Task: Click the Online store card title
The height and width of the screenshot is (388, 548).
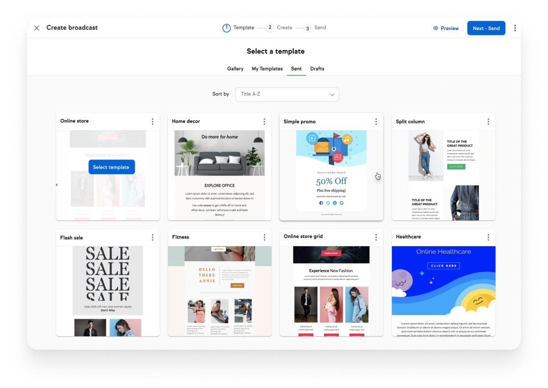Action: tap(74, 121)
